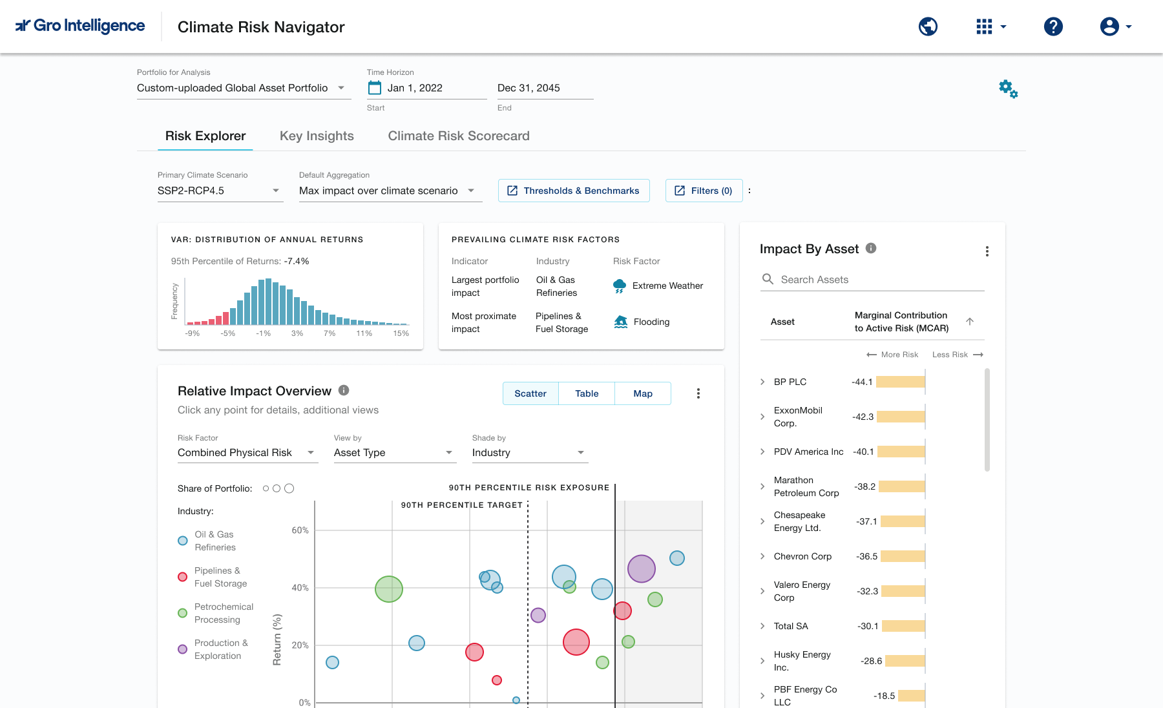Open the Default Aggregation dropdown
The height and width of the screenshot is (708, 1163).
pos(390,191)
